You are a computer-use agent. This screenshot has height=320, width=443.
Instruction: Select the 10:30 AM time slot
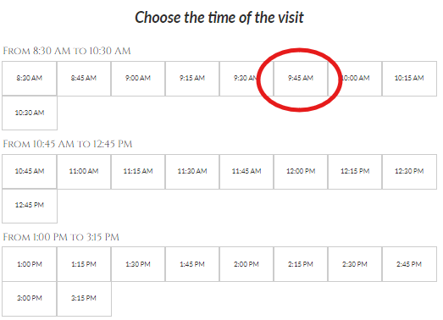[x=30, y=113]
